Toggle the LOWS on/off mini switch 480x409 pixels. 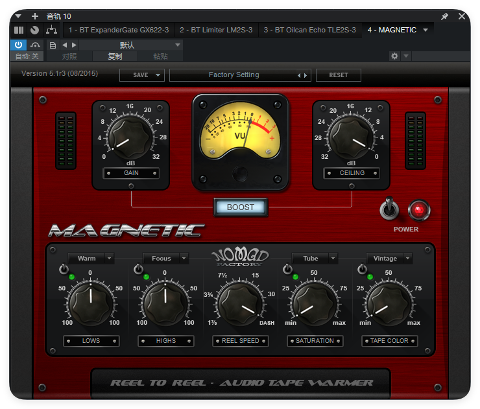click(x=64, y=269)
